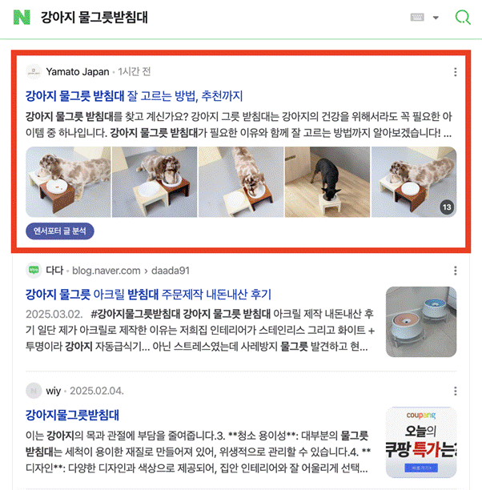Screen dimensions: 482x490
Task: Open the black dog eating thumbnail
Action: coord(327,182)
